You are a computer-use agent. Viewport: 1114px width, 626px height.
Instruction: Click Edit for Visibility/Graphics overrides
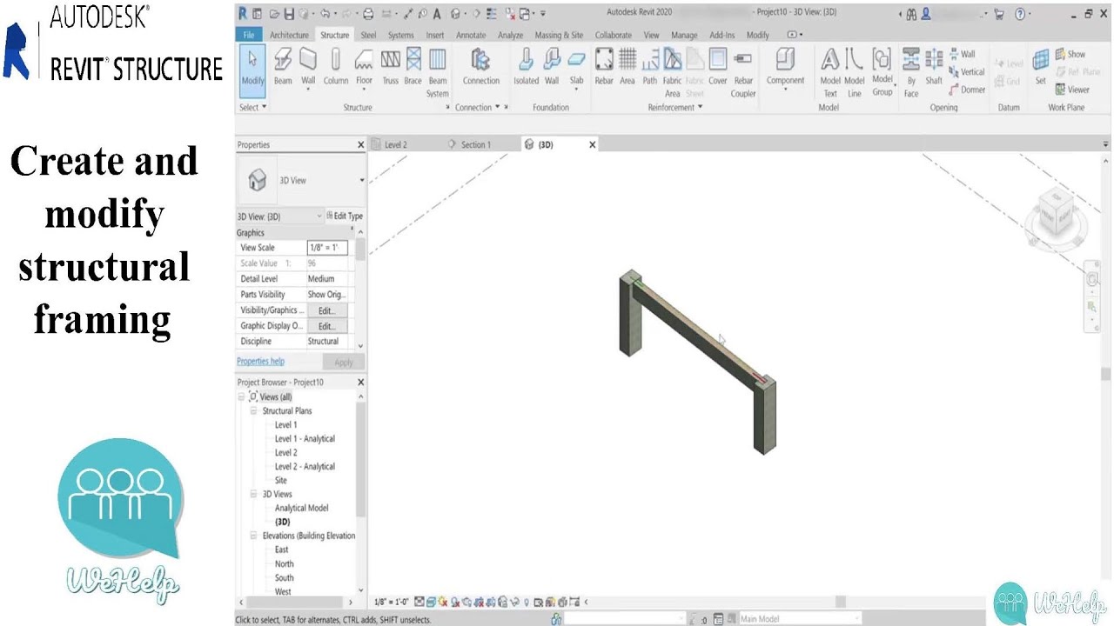pos(326,310)
